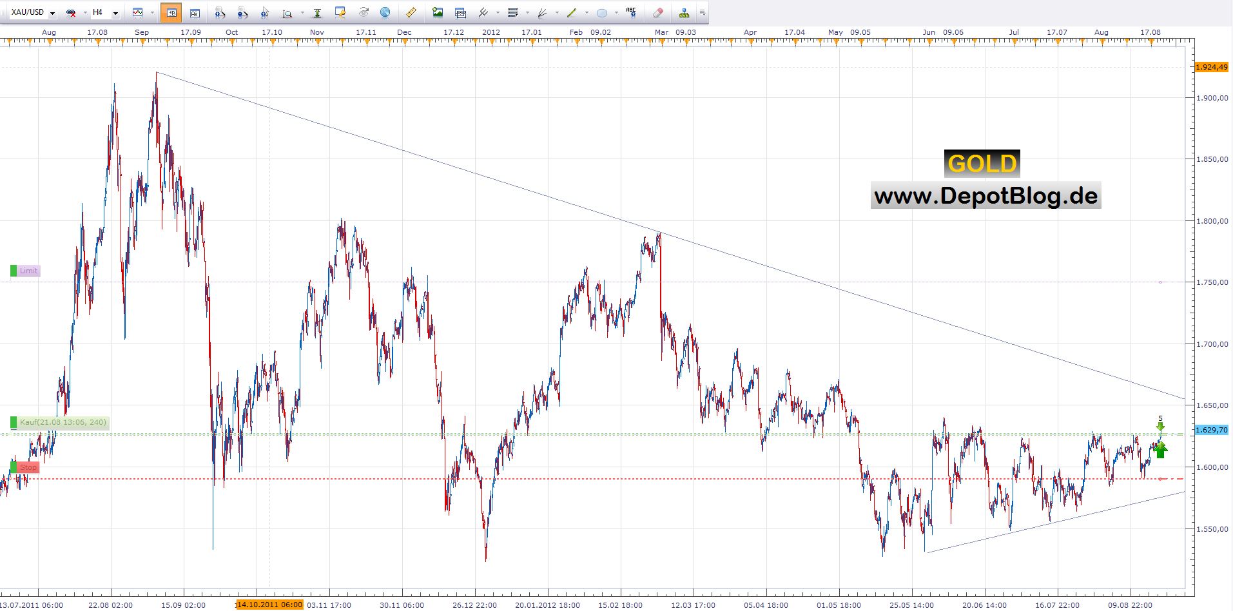This screenshot has width=1233, height=611.
Task: Open the XAU/USD symbol dropdown
Action: [52, 13]
